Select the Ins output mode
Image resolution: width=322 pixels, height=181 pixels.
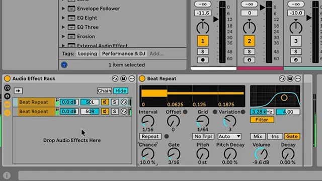point(275,136)
